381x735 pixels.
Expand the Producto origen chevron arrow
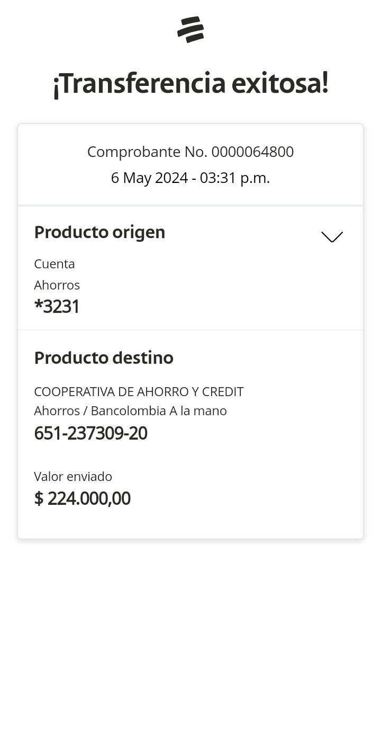click(332, 237)
